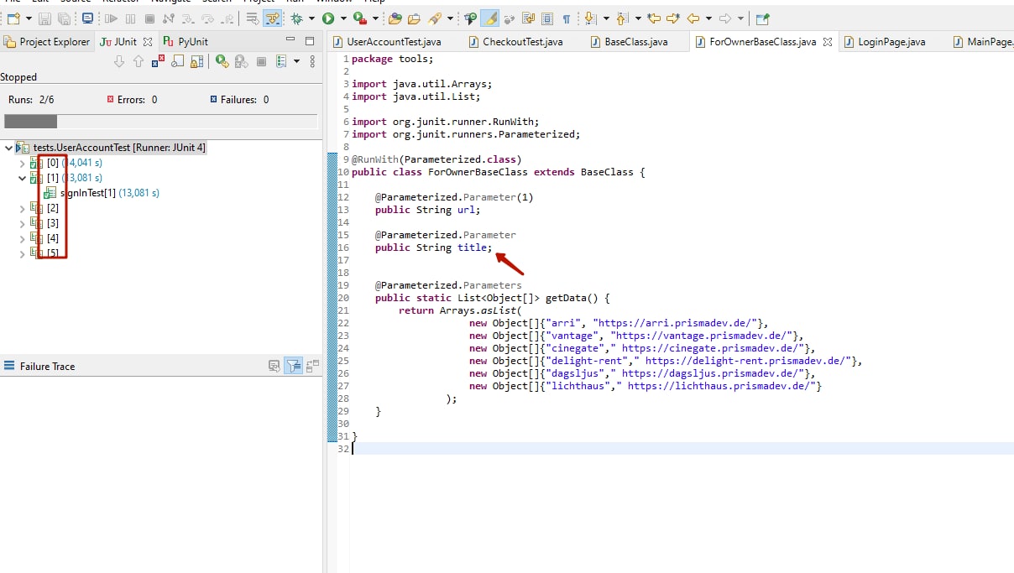Click the JUnit progress bar
Viewport: 1014px width, 573px height.
(x=160, y=122)
